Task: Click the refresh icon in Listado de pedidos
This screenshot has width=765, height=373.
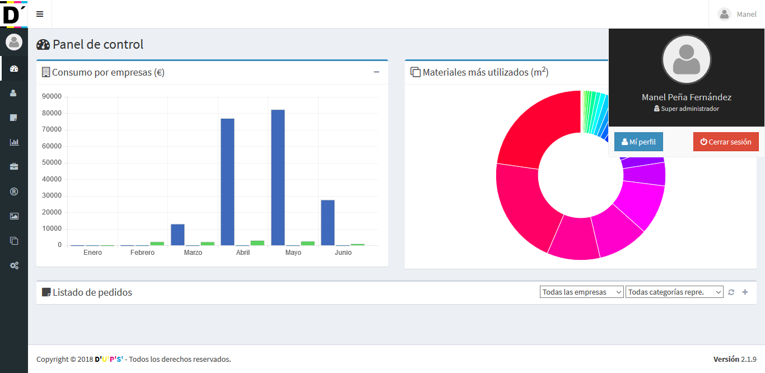Action: 731,292
